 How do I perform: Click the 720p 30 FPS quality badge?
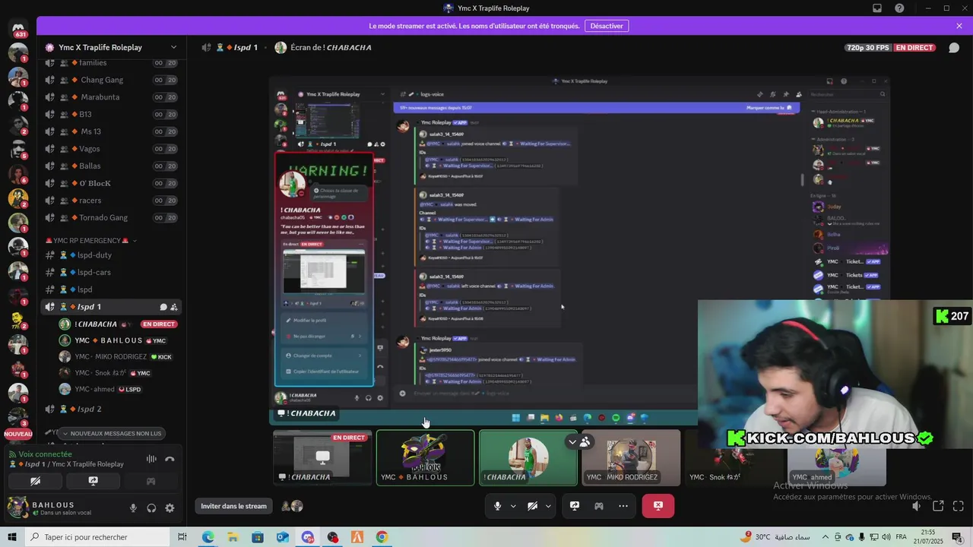tap(867, 47)
